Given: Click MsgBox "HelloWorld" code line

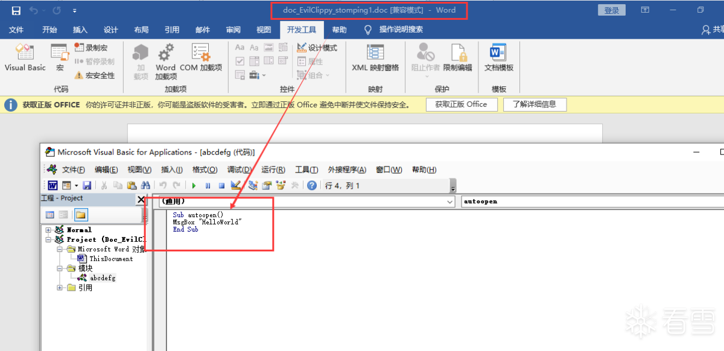Looking at the screenshot, I should (207, 222).
